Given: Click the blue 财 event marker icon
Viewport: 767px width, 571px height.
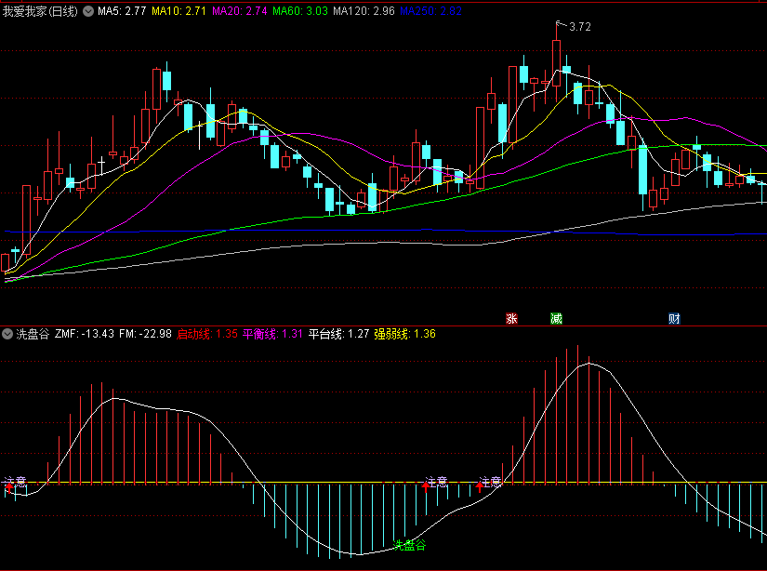Looking at the screenshot, I should click(674, 319).
